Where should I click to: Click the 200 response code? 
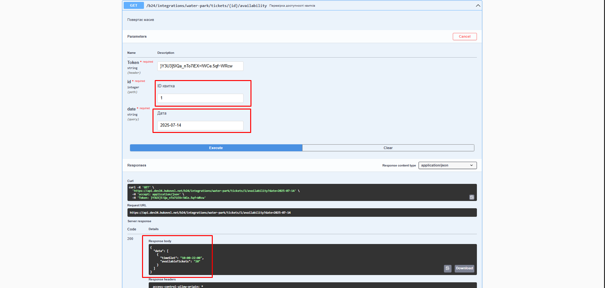tap(130, 239)
